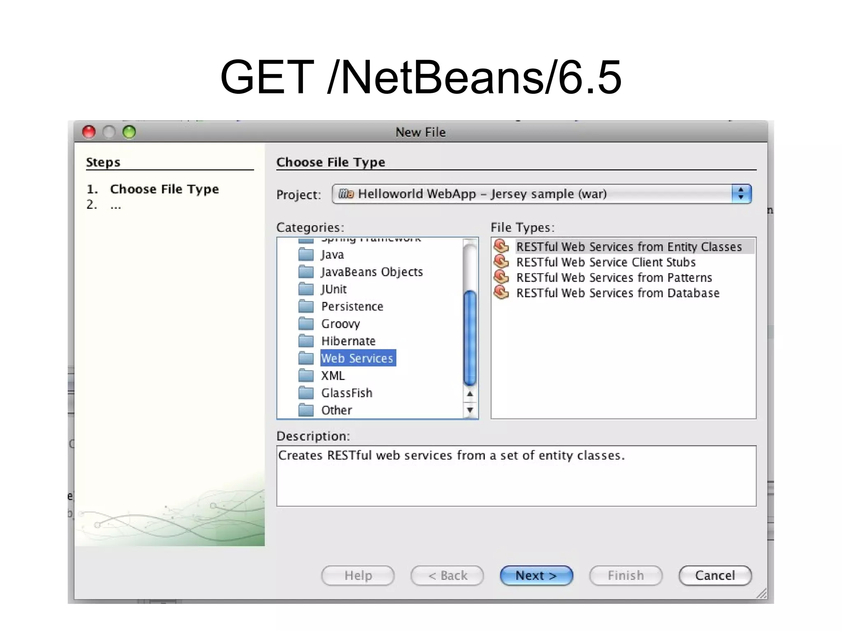Click RESTful Web Services from Database icon
The width and height of the screenshot is (842, 631).
pyautogui.click(x=501, y=292)
